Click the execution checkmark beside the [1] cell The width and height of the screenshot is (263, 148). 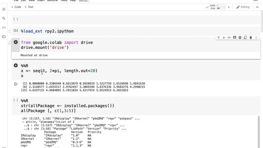(x=10, y=31)
